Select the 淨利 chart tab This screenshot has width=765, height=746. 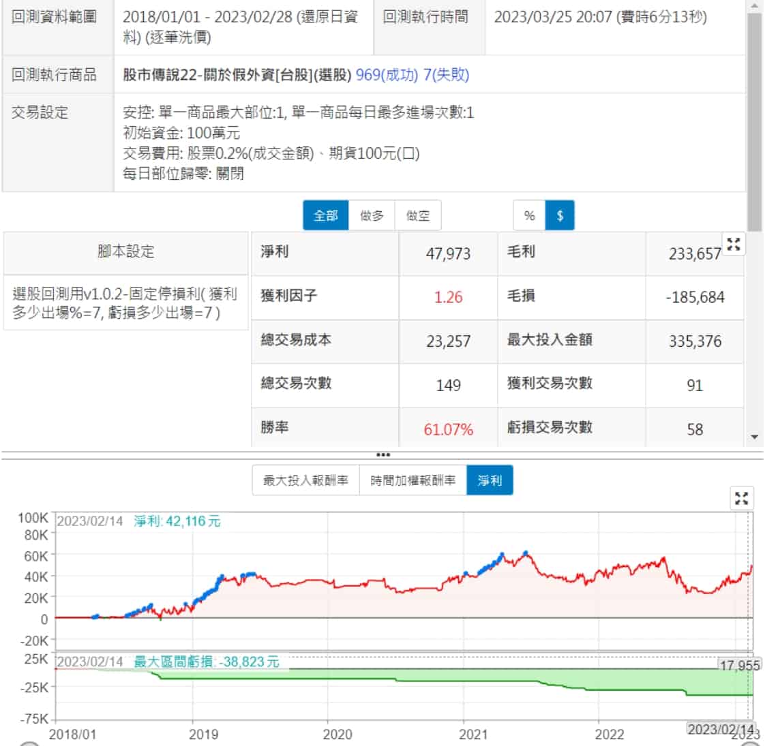point(490,480)
